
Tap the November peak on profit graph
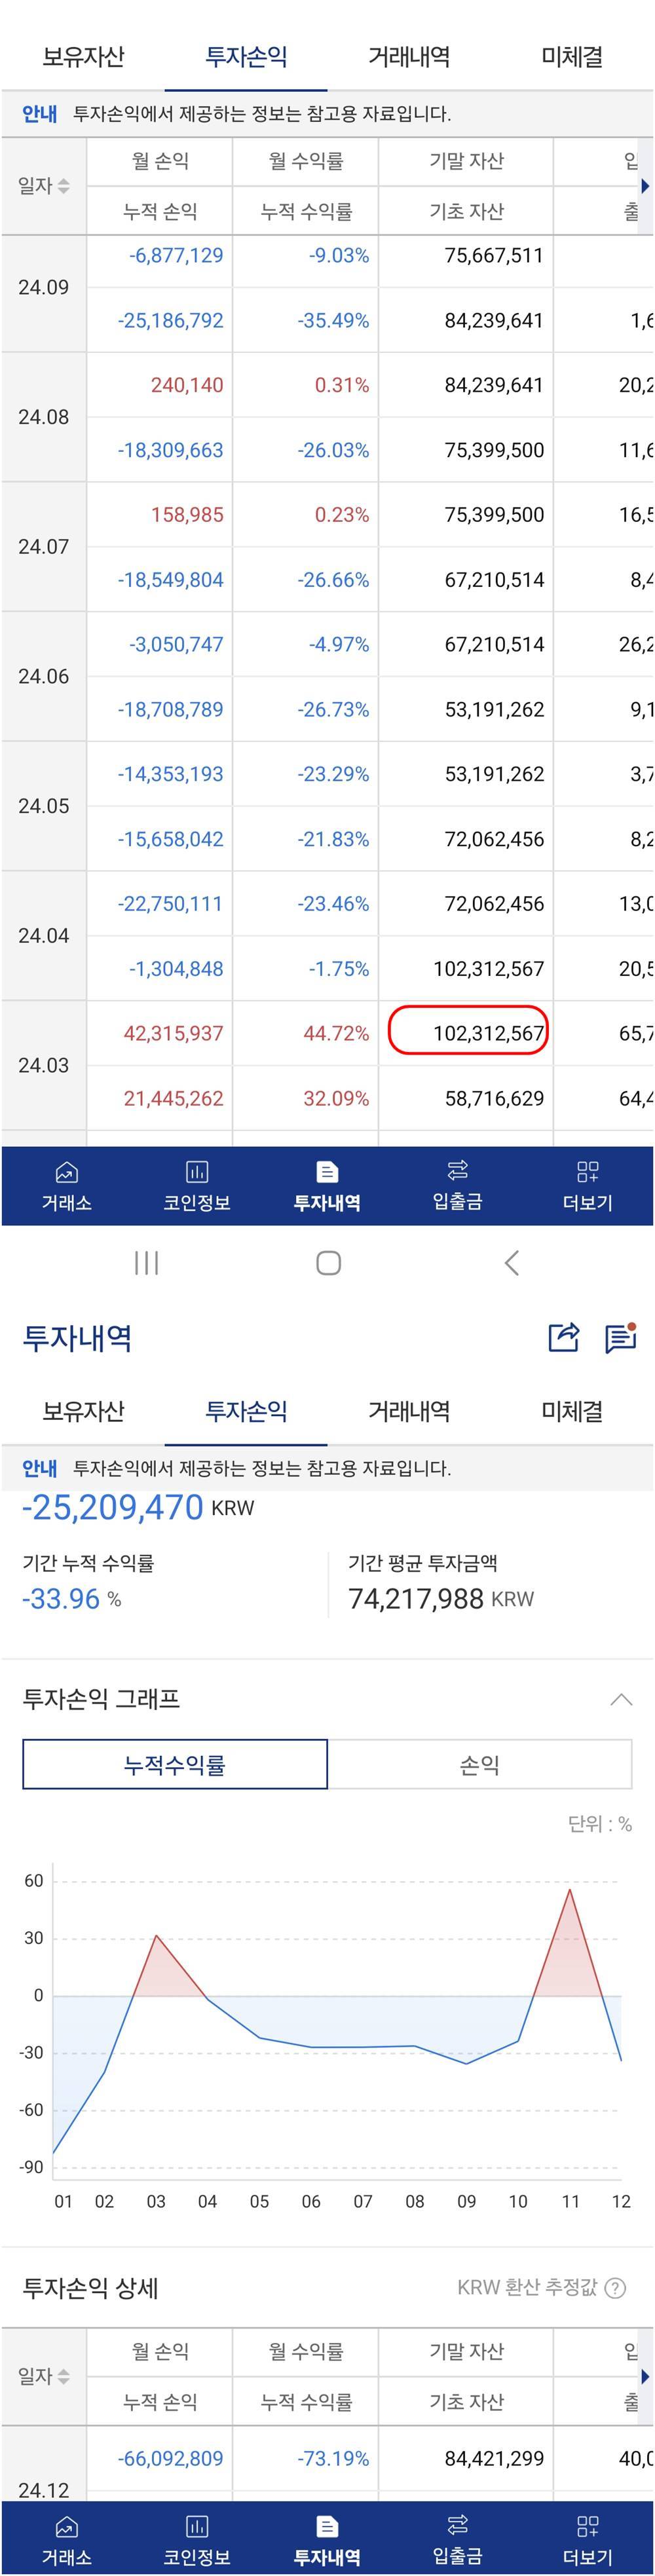[570, 1888]
